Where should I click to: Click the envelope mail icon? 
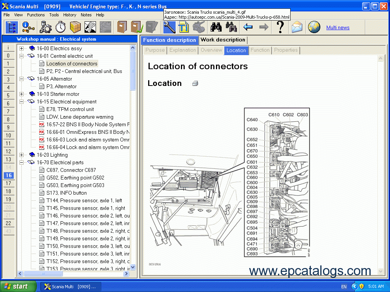pos(297,27)
